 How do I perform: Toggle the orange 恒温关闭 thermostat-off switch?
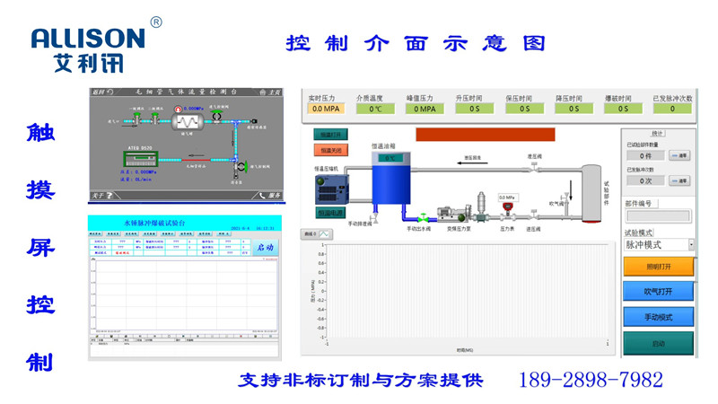tap(331, 151)
